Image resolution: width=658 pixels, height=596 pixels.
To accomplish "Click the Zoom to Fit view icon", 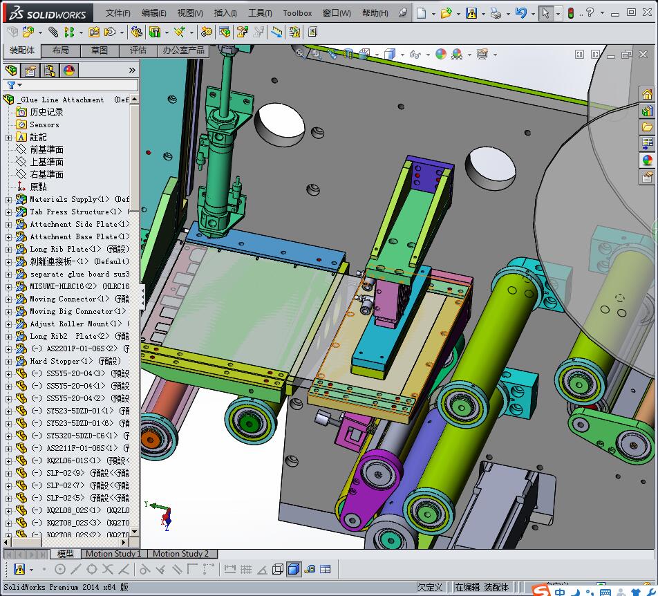I will [x=299, y=53].
